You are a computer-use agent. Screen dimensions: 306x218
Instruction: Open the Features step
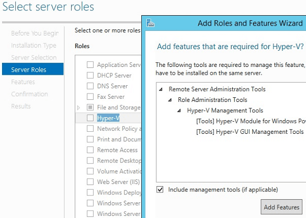(23, 82)
